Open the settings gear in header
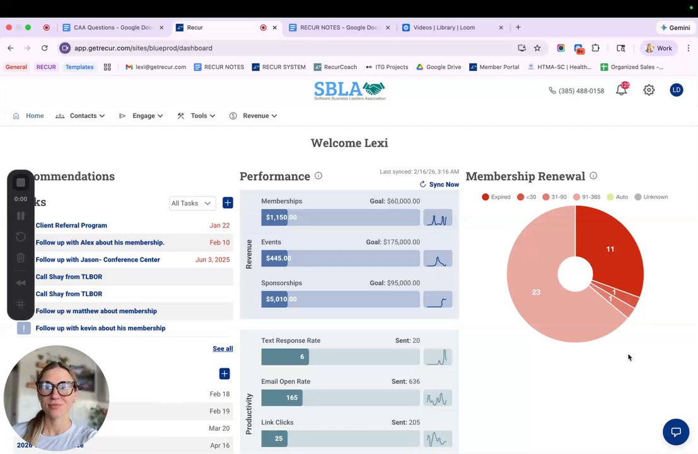The width and height of the screenshot is (698, 454). [x=649, y=90]
